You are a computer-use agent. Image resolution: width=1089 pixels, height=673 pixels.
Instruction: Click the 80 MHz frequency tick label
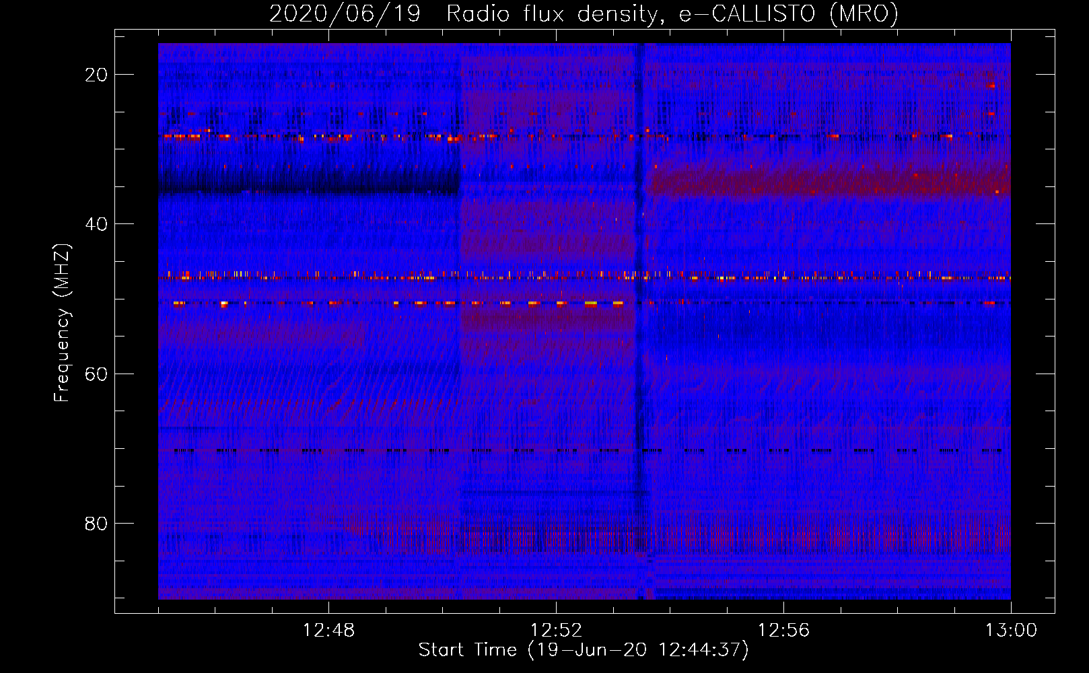96,524
